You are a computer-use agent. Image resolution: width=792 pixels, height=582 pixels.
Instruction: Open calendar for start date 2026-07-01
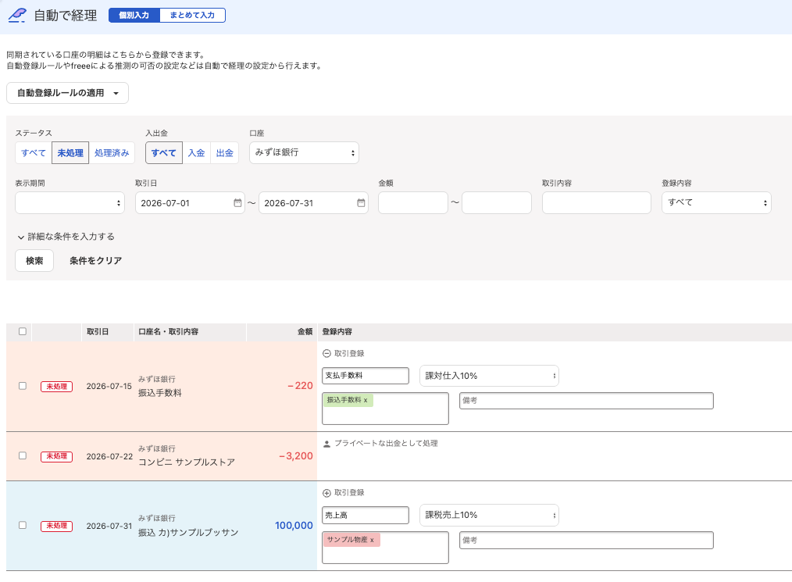[237, 202]
